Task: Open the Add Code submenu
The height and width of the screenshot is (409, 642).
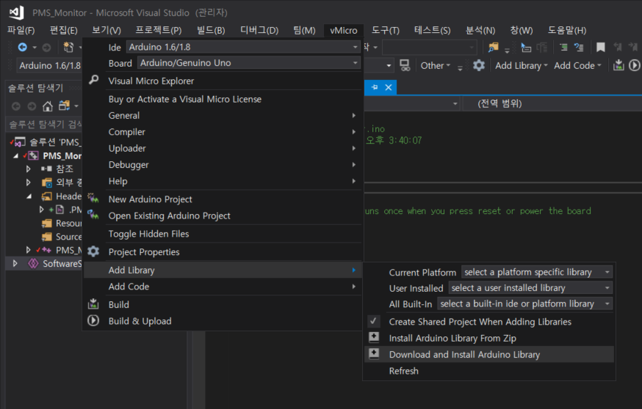Action: coord(223,287)
